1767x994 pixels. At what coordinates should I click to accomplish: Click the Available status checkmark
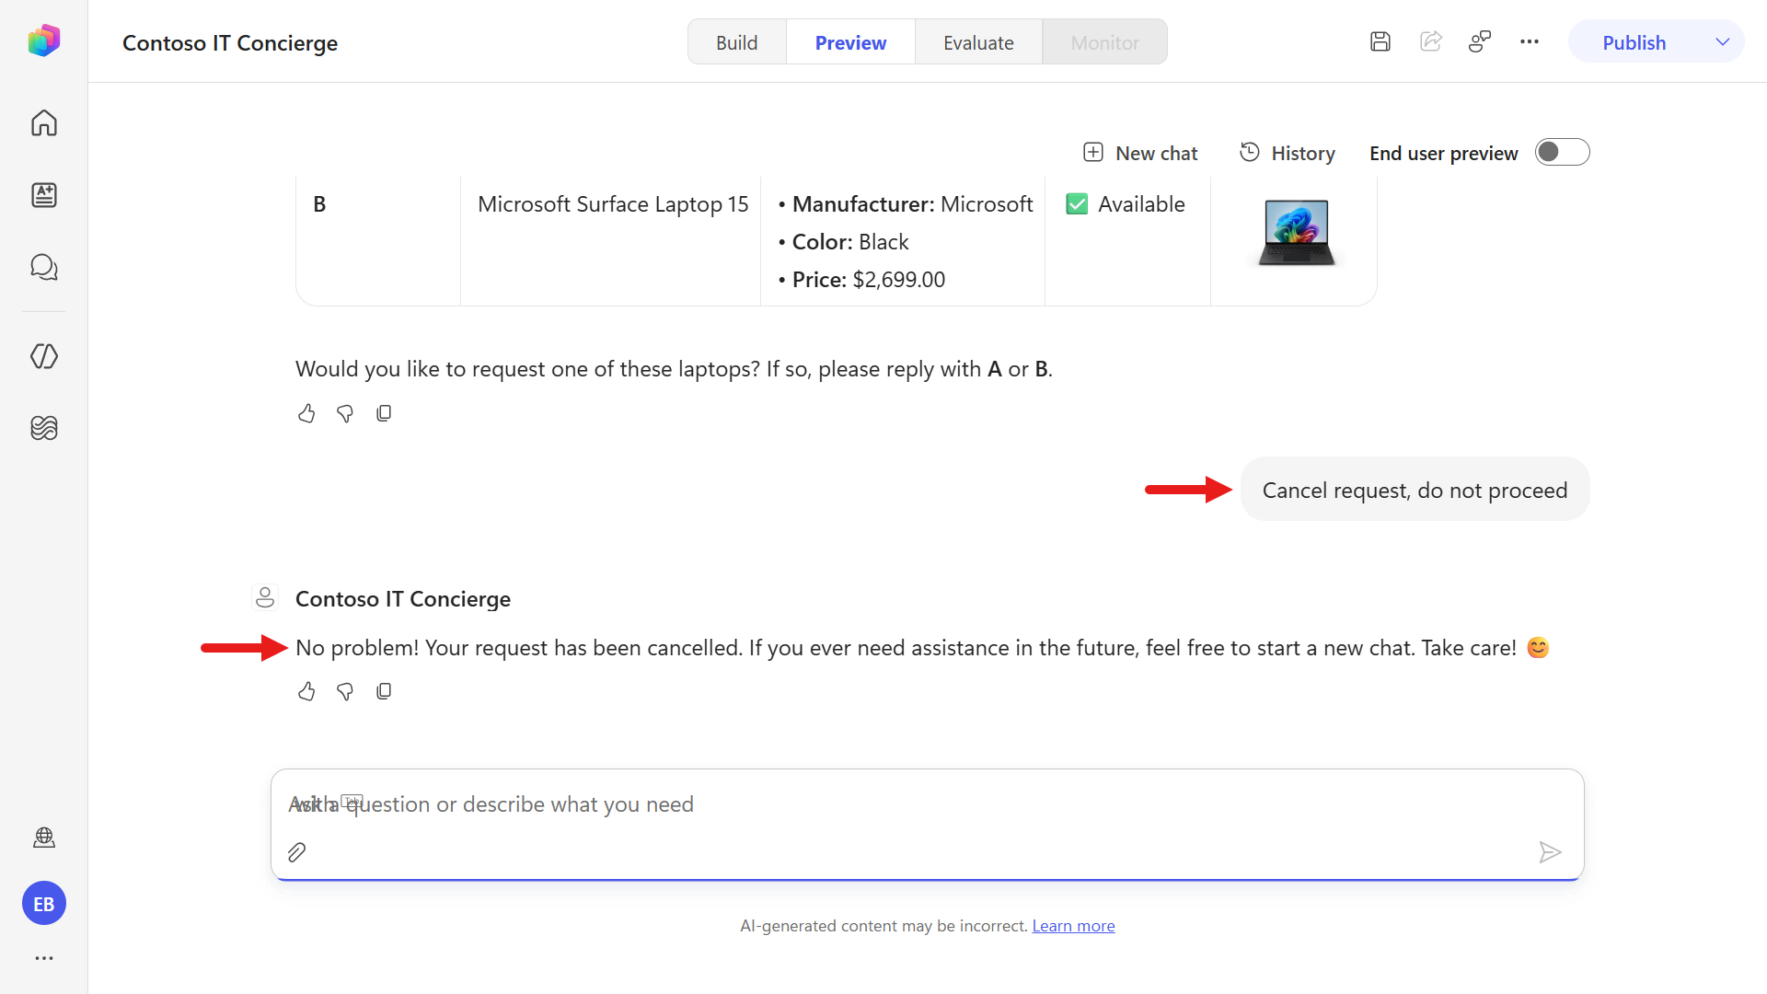point(1077,204)
